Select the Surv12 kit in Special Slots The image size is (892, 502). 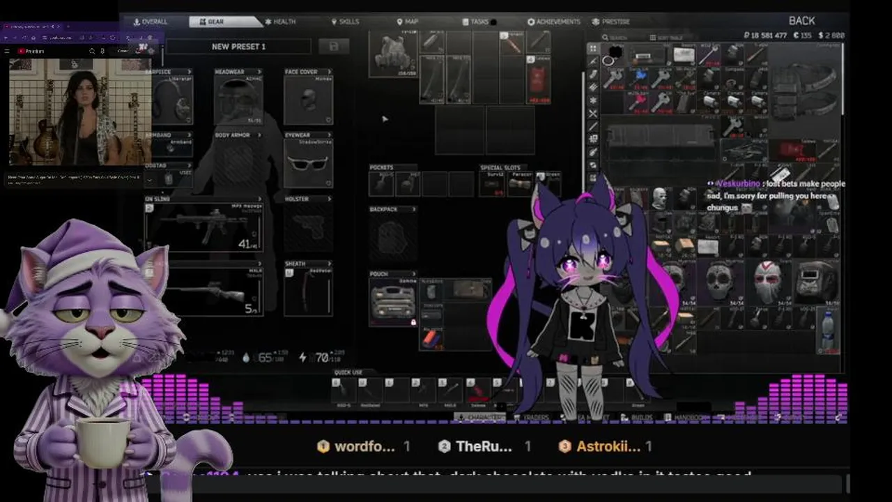[491, 184]
